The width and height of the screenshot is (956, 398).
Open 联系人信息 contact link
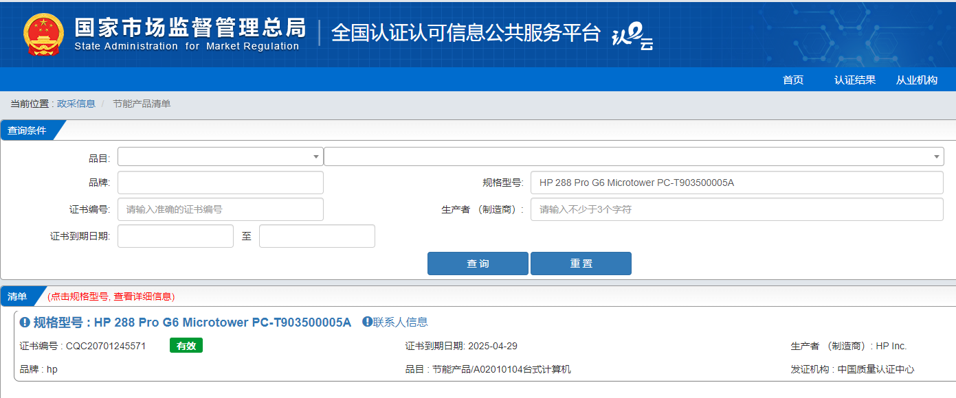pos(400,322)
